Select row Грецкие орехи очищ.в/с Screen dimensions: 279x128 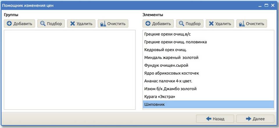point(208,34)
